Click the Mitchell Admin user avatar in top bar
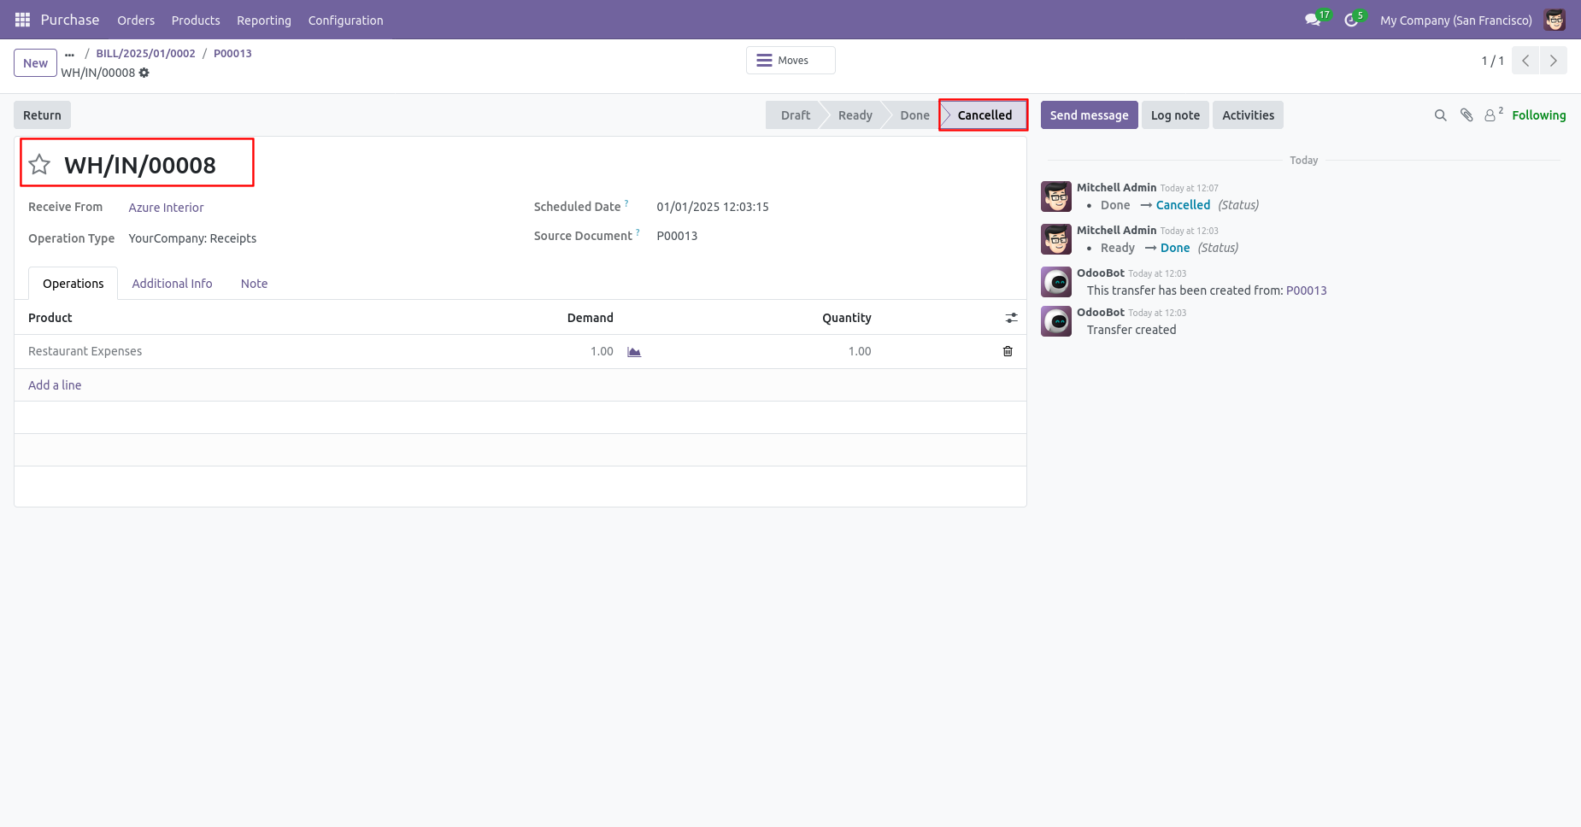This screenshot has width=1581, height=827. [x=1555, y=20]
